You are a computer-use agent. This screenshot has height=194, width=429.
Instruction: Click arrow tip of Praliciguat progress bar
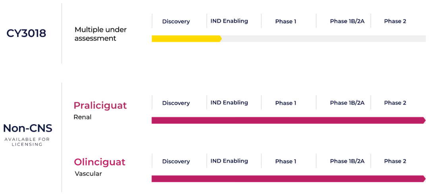coord(424,121)
